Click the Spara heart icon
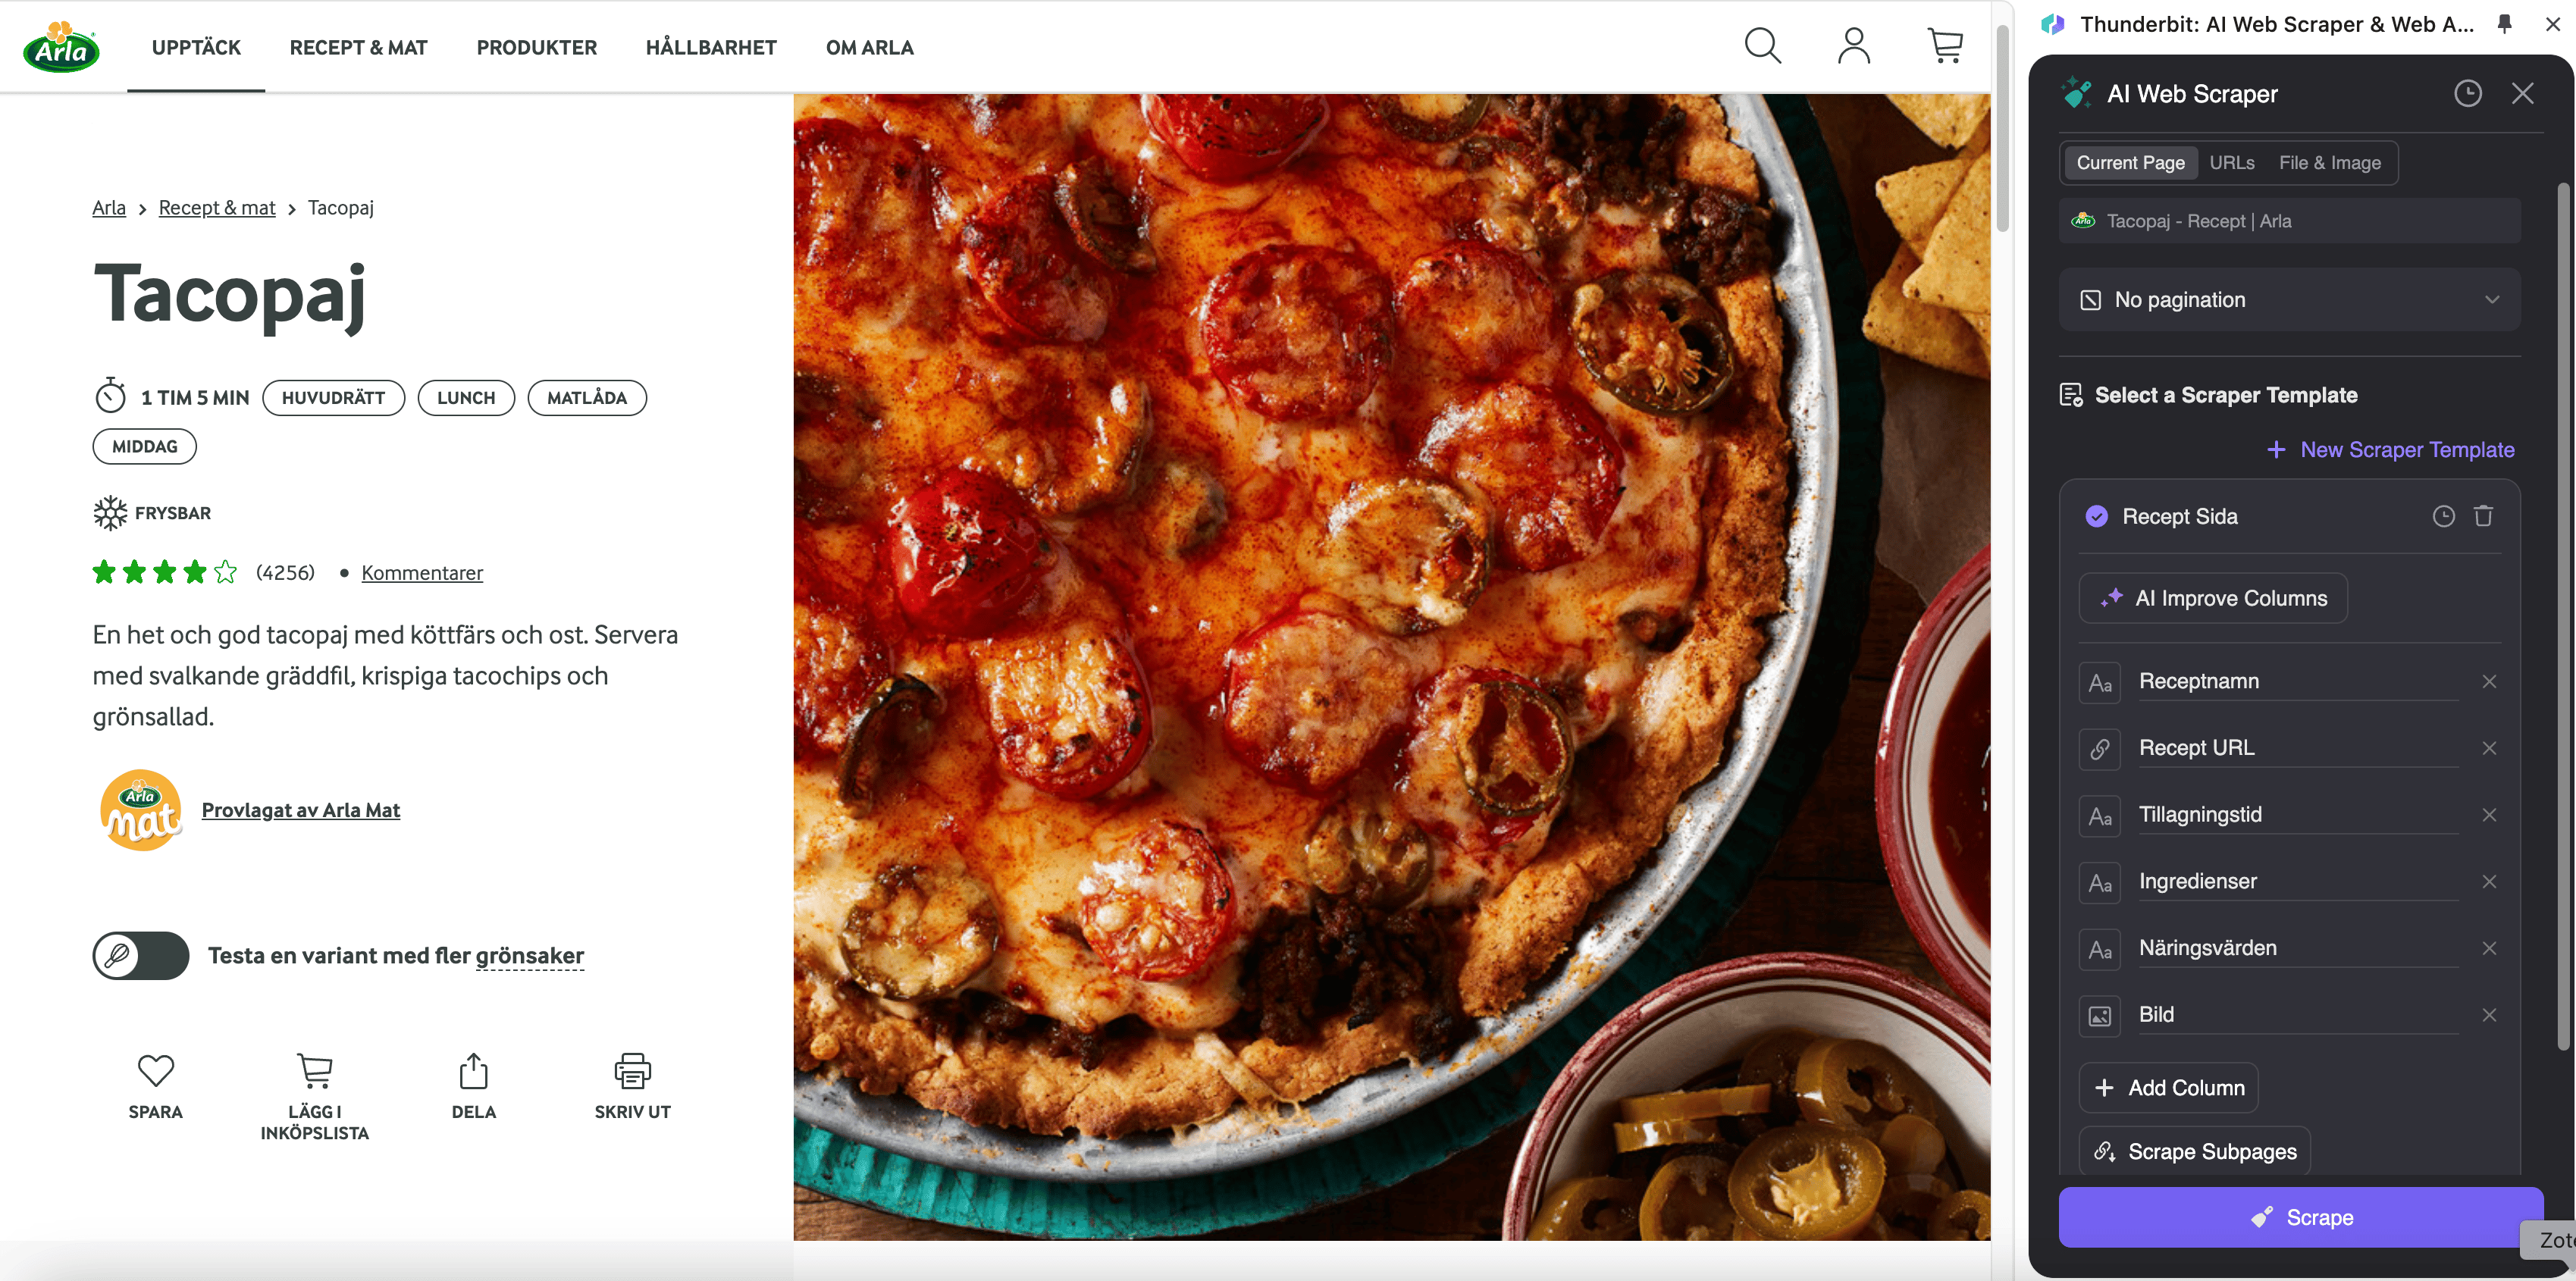 coord(156,1071)
